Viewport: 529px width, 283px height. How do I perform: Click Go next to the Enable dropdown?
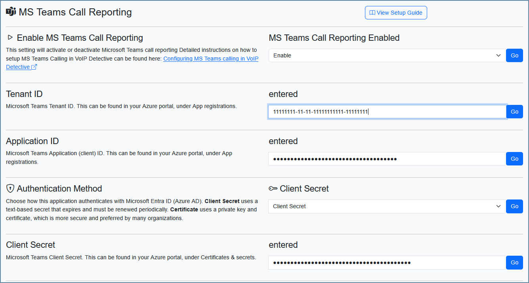[x=514, y=55]
